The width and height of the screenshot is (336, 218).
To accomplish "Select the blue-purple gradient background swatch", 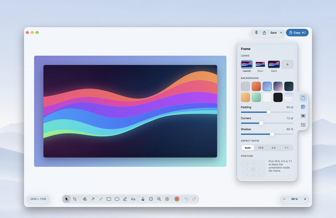I will click(x=267, y=86).
